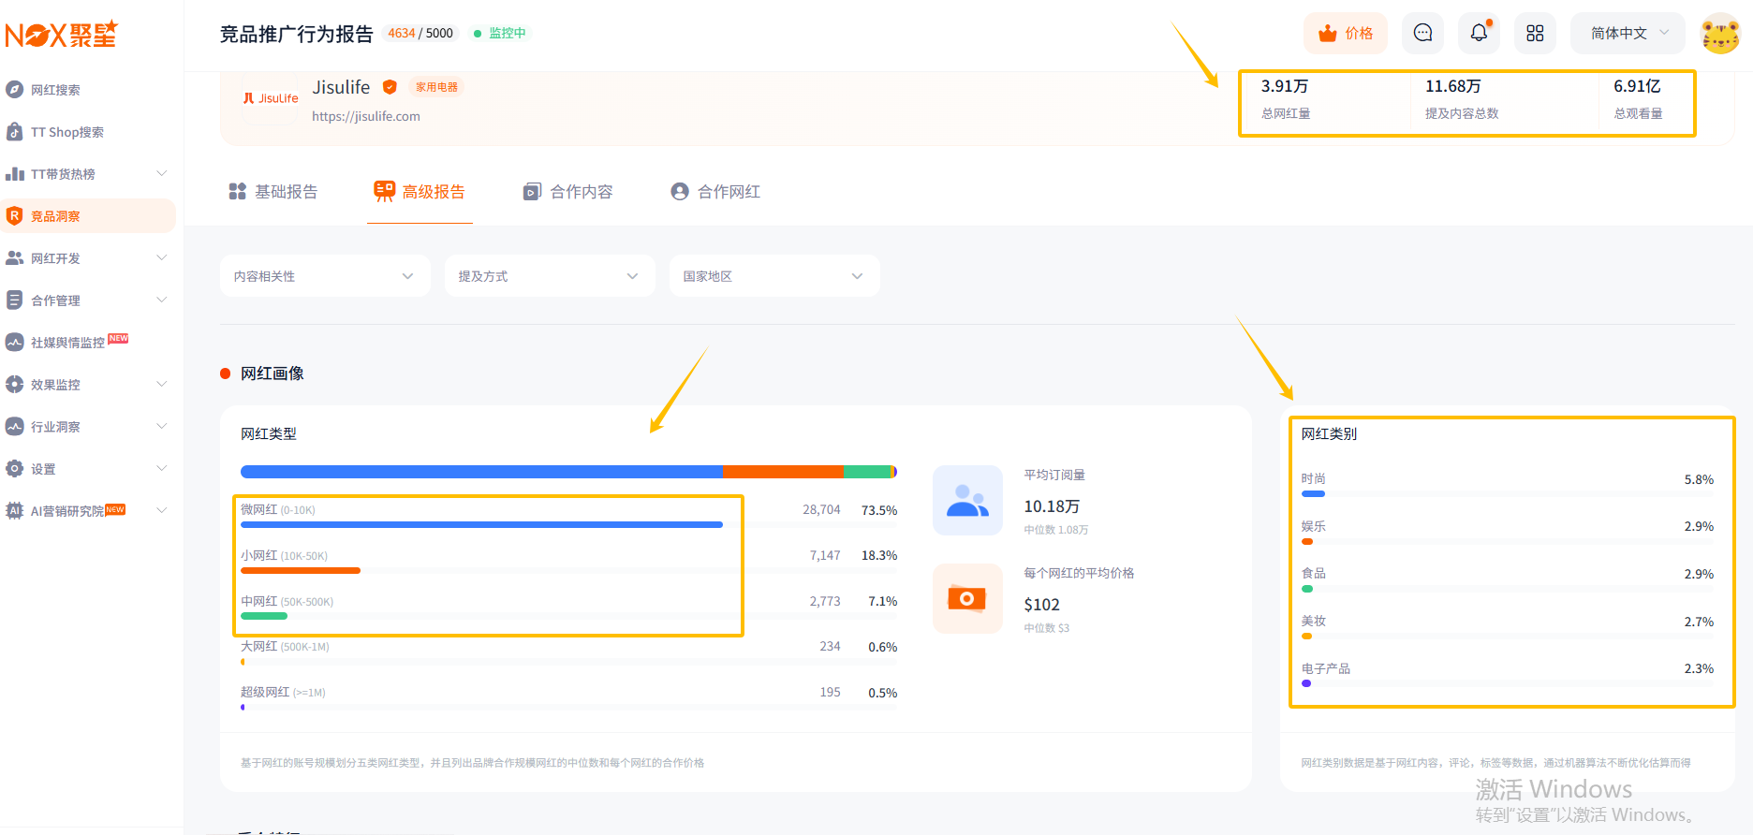Expand the 内容相关性 dropdown
Image resolution: width=1753 pixels, height=835 pixels.
325,276
